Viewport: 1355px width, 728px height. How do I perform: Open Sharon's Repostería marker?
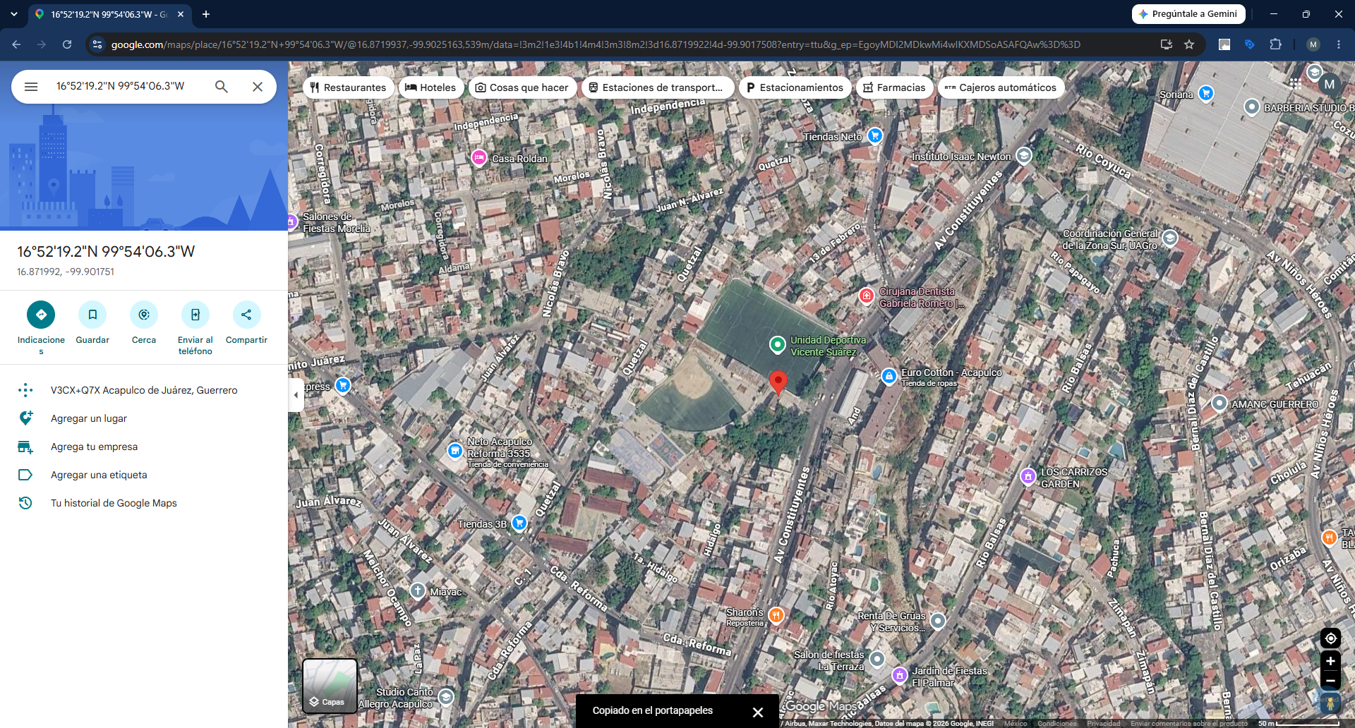tap(776, 615)
